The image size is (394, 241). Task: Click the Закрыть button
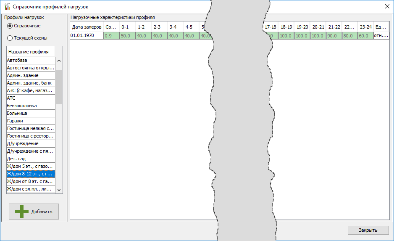coord(368,230)
